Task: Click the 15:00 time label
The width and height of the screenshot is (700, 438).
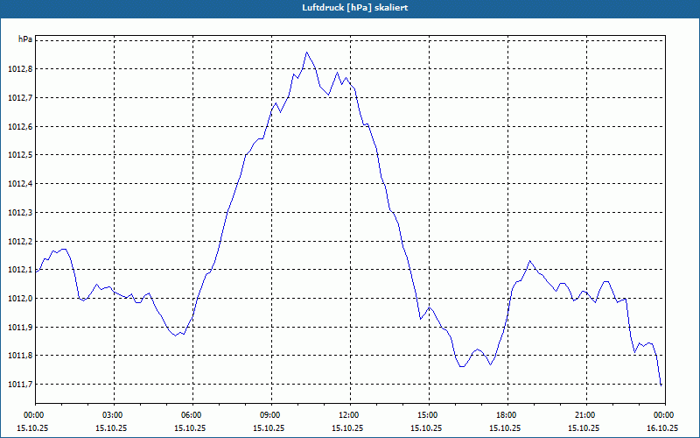Action: click(429, 415)
